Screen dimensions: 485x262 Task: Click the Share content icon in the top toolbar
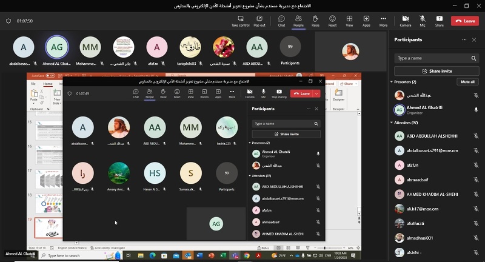pyautogui.click(x=439, y=20)
